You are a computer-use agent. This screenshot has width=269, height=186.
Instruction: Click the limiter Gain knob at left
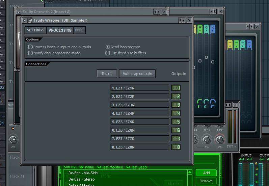[13, 139]
